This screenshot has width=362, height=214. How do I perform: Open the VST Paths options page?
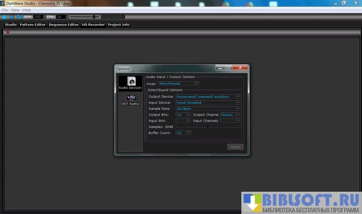130,100
